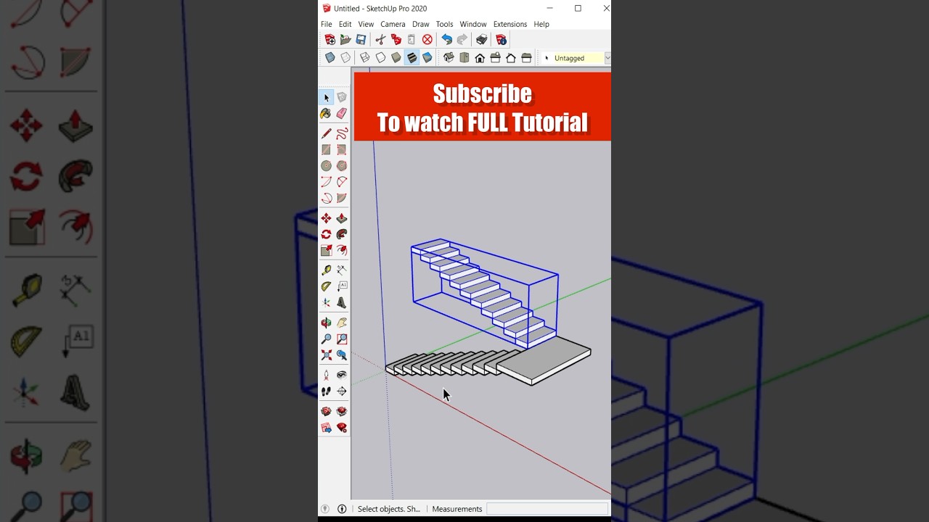Click the Save floppy disk icon
This screenshot has height=522, width=929.
point(361,40)
